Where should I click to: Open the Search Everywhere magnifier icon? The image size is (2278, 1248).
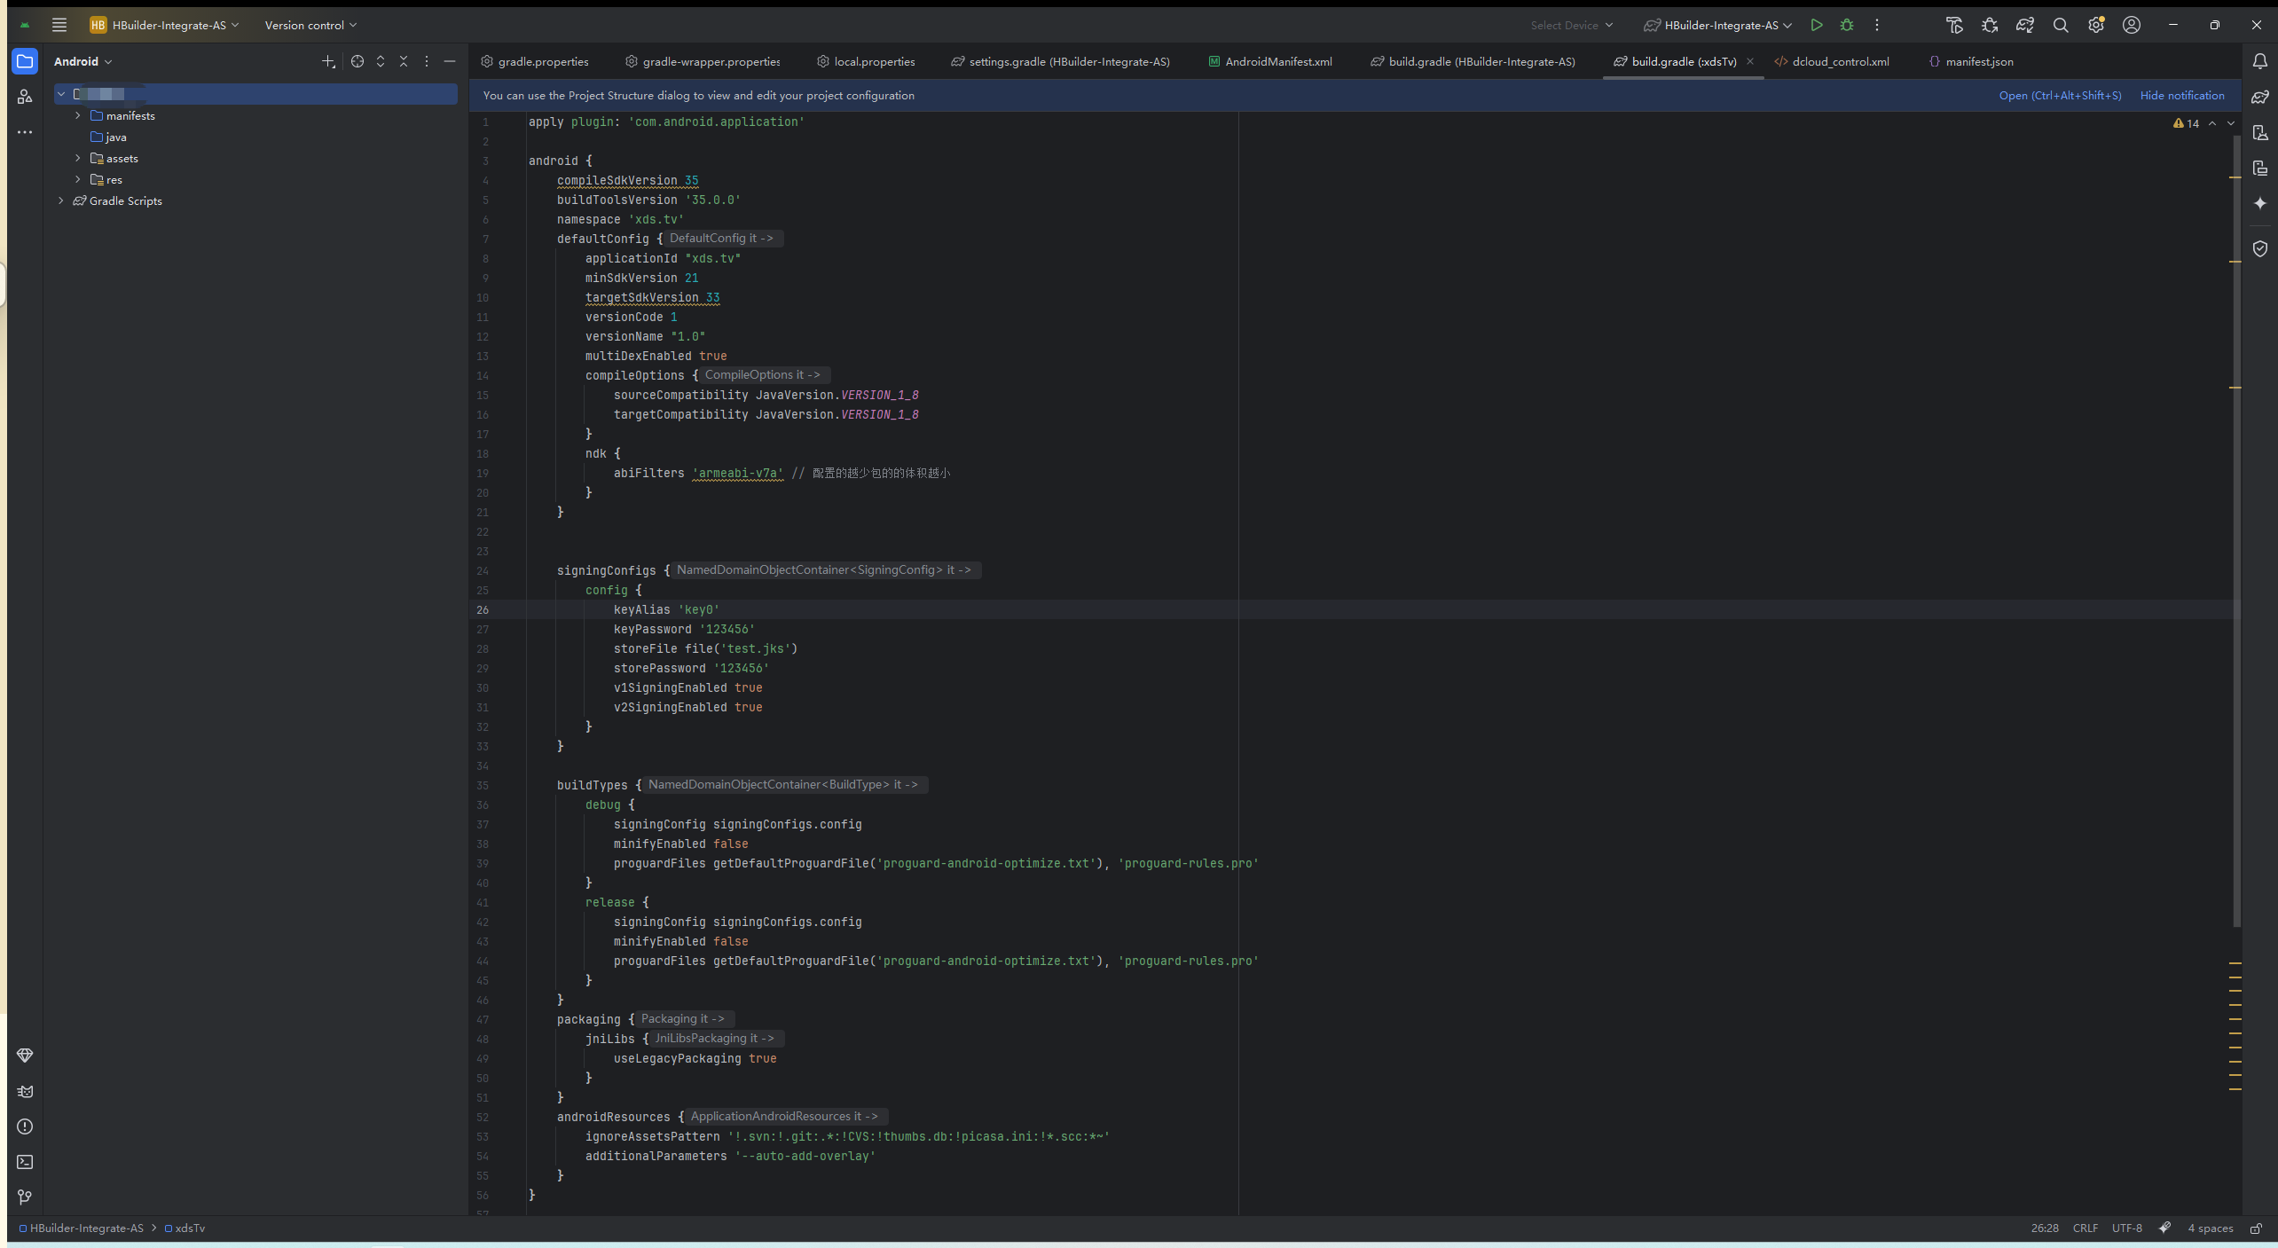pyautogui.click(x=2060, y=25)
